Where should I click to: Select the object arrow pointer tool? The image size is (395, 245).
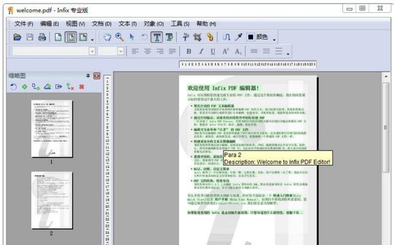(132, 37)
